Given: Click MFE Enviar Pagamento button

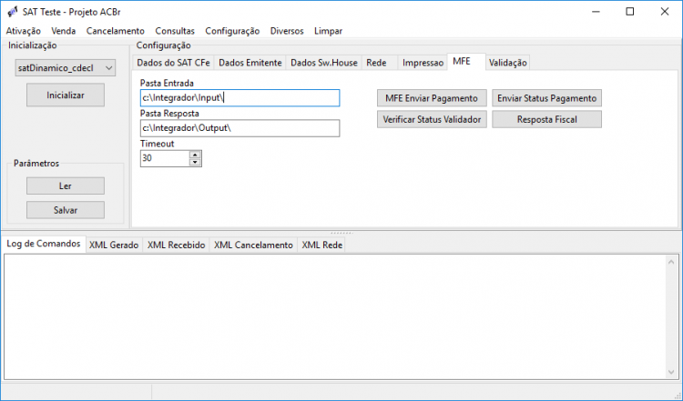Looking at the screenshot, I should [x=432, y=98].
